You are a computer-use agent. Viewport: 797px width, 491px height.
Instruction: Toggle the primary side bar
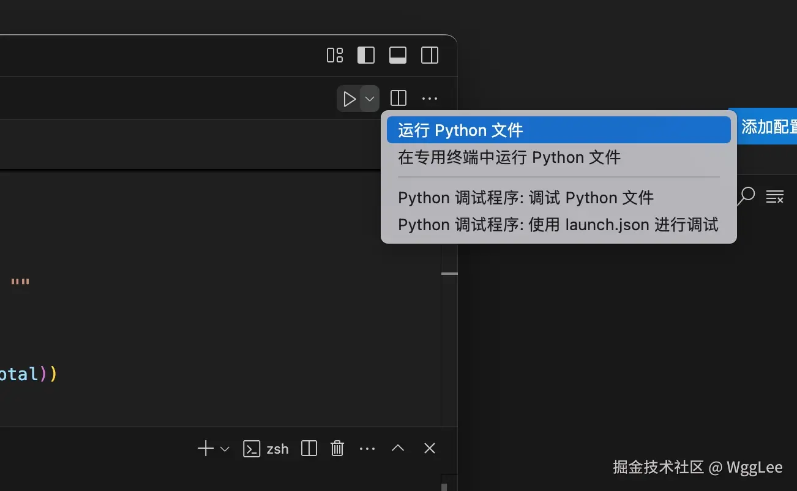[x=366, y=56]
